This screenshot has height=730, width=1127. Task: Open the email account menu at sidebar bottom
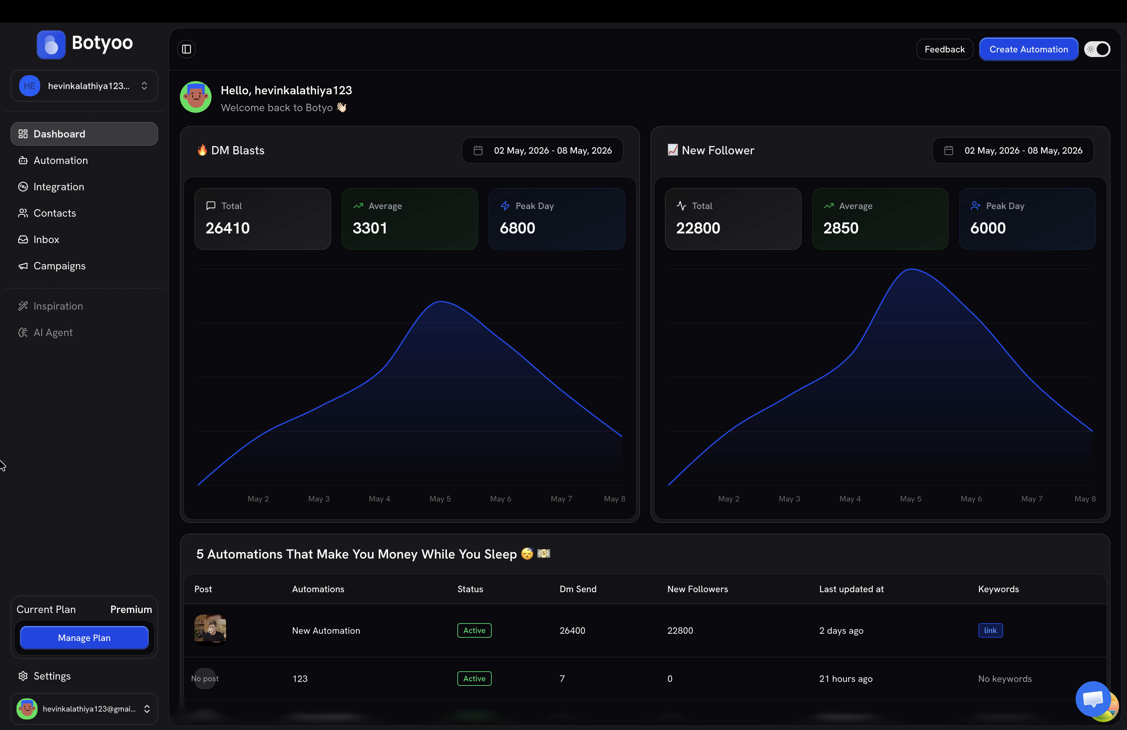[x=84, y=709]
